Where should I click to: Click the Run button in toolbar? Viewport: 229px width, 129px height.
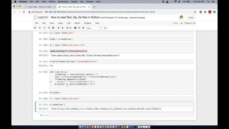(x=69, y=28)
